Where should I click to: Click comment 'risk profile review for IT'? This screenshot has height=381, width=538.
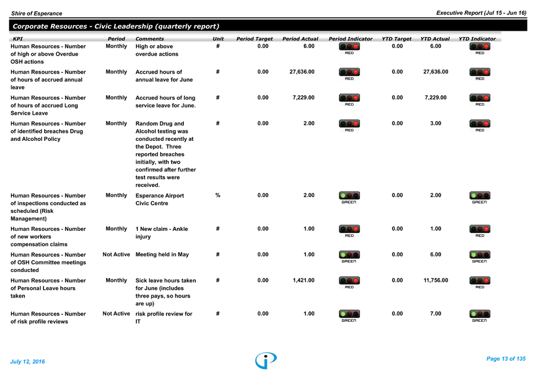[163, 318]
